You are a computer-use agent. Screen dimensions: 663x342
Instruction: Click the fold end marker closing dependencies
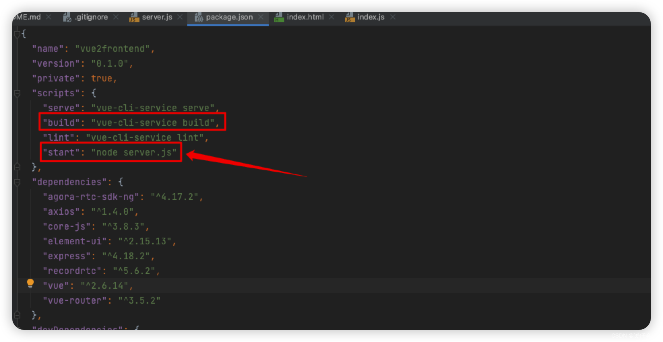coord(17,315)
